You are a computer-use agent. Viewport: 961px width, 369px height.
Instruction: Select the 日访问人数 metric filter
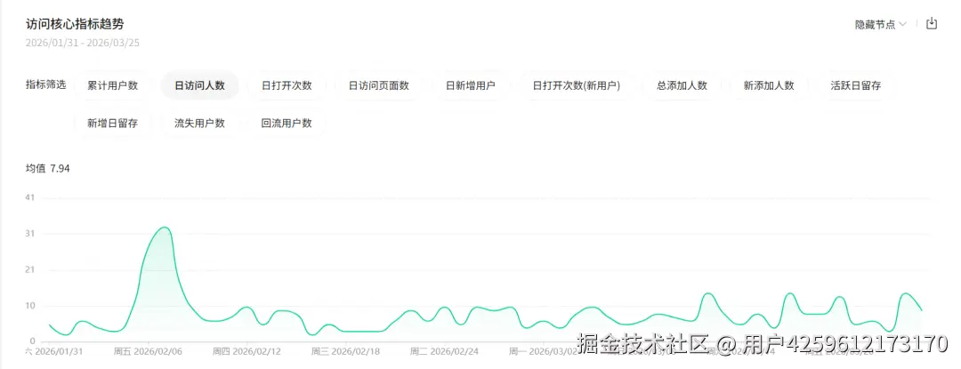click(199, 85)
